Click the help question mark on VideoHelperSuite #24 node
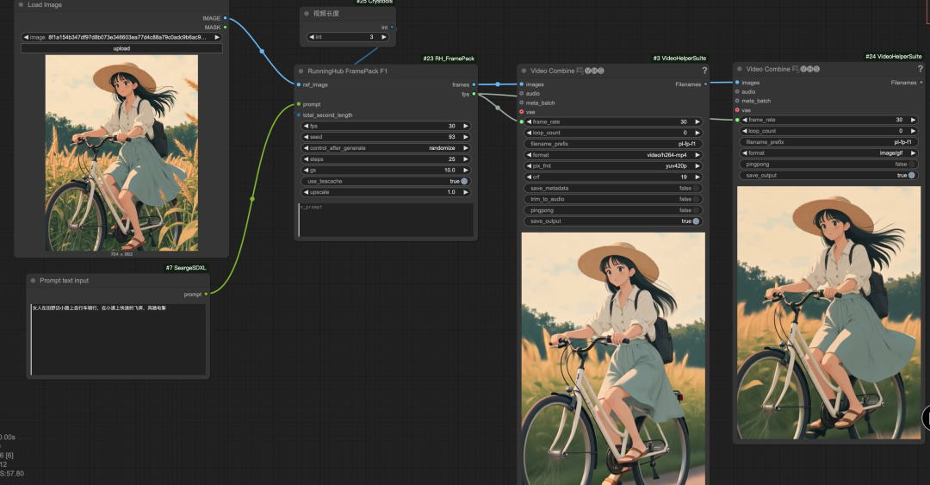930x485 pixels. click(920, 69)
